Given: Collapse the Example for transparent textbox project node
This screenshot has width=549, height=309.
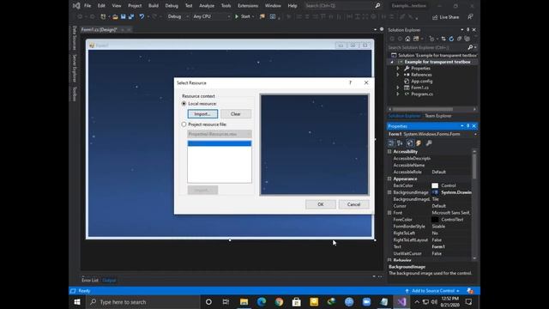Looking at the screenshot, I should pos(392,62).
